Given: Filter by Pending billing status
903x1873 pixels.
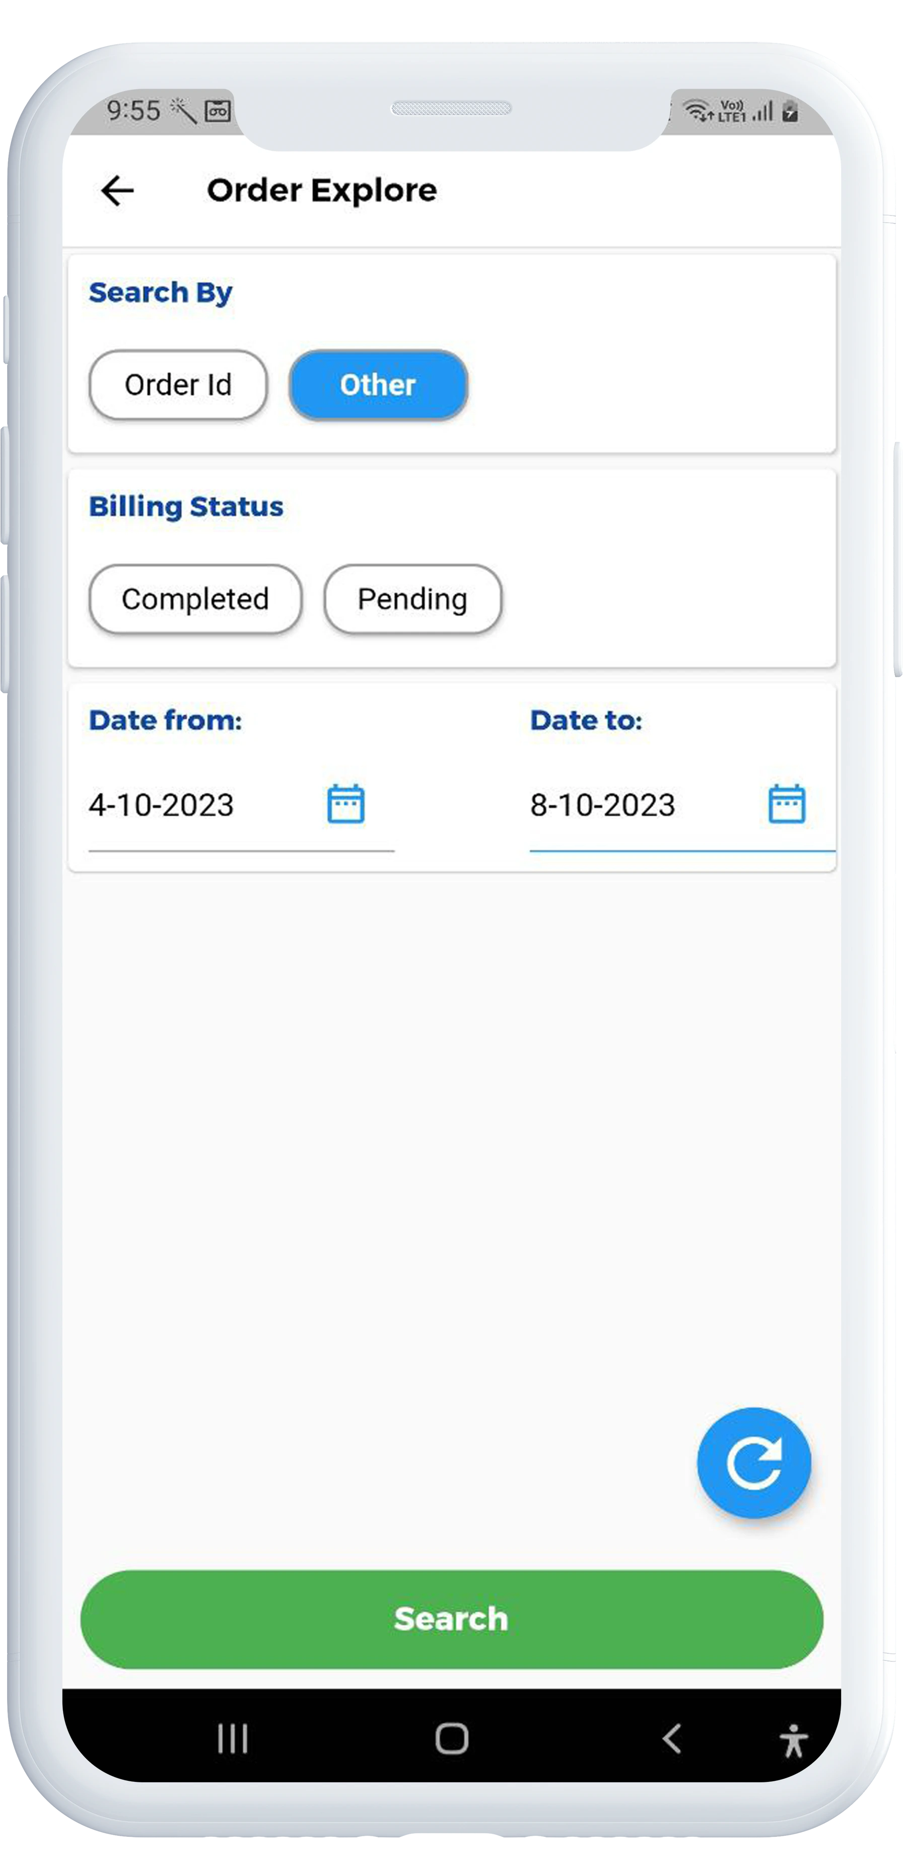Looking at the screenshot, I should (412, 599).
